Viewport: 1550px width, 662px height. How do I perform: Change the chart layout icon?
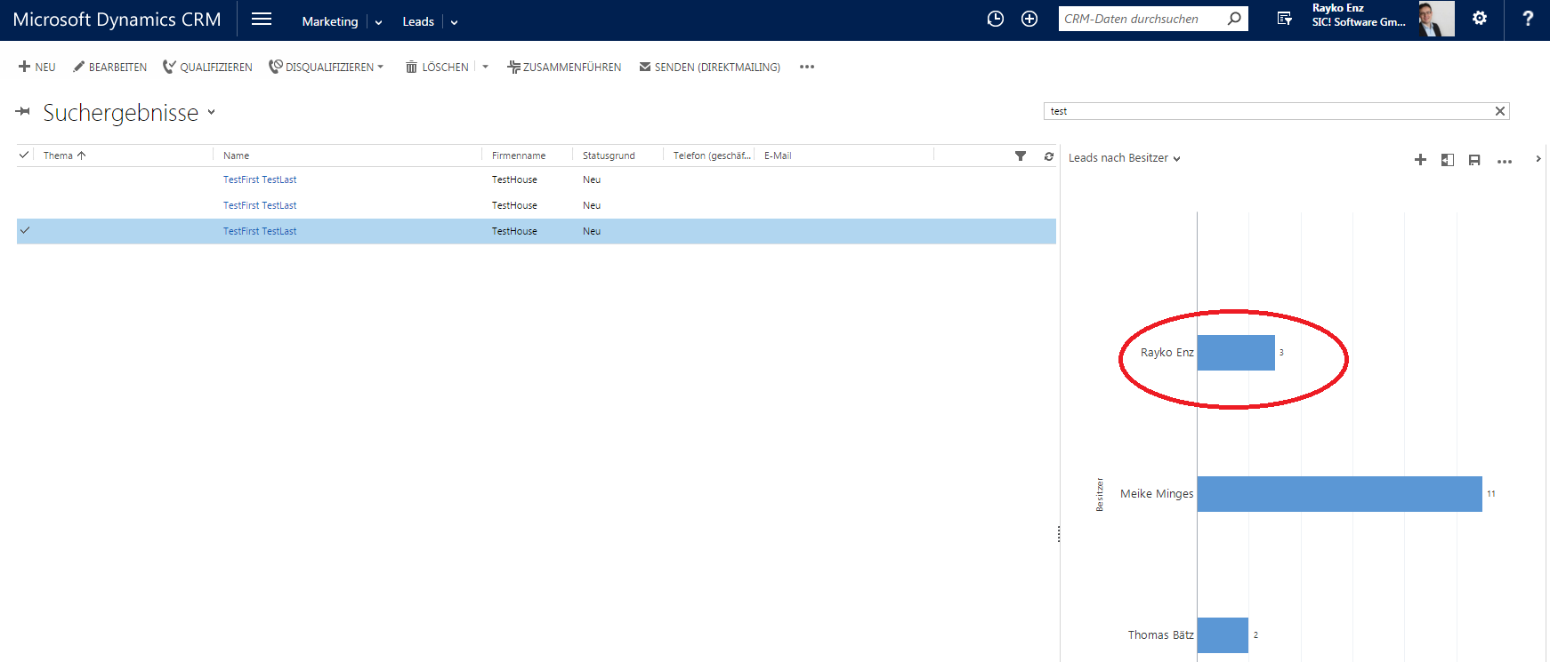(1448, 160)
